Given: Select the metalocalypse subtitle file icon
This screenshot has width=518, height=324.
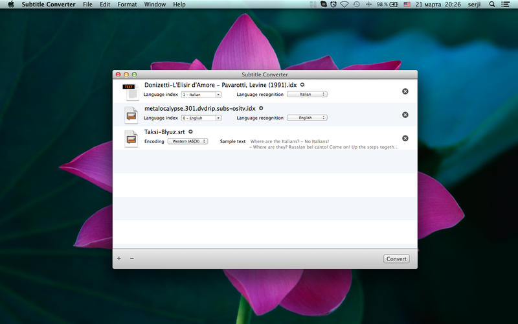Looking at the screenshot, I should [x=131, y=115].
